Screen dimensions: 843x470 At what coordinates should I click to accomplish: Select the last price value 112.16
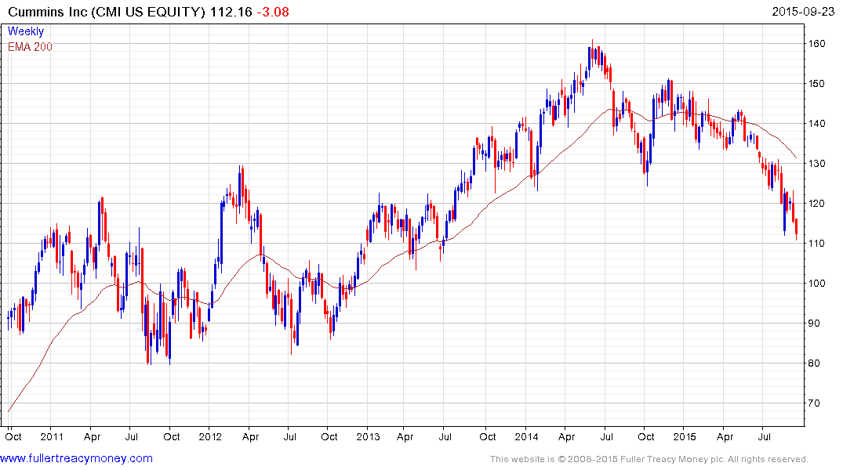pyautogui.click(x=231, y=12)
